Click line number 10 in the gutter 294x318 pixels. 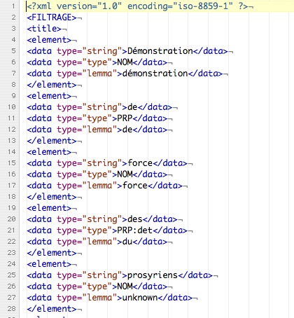click(12, 107)
